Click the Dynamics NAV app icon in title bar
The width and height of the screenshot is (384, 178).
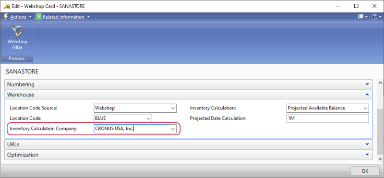click(6, 6)
